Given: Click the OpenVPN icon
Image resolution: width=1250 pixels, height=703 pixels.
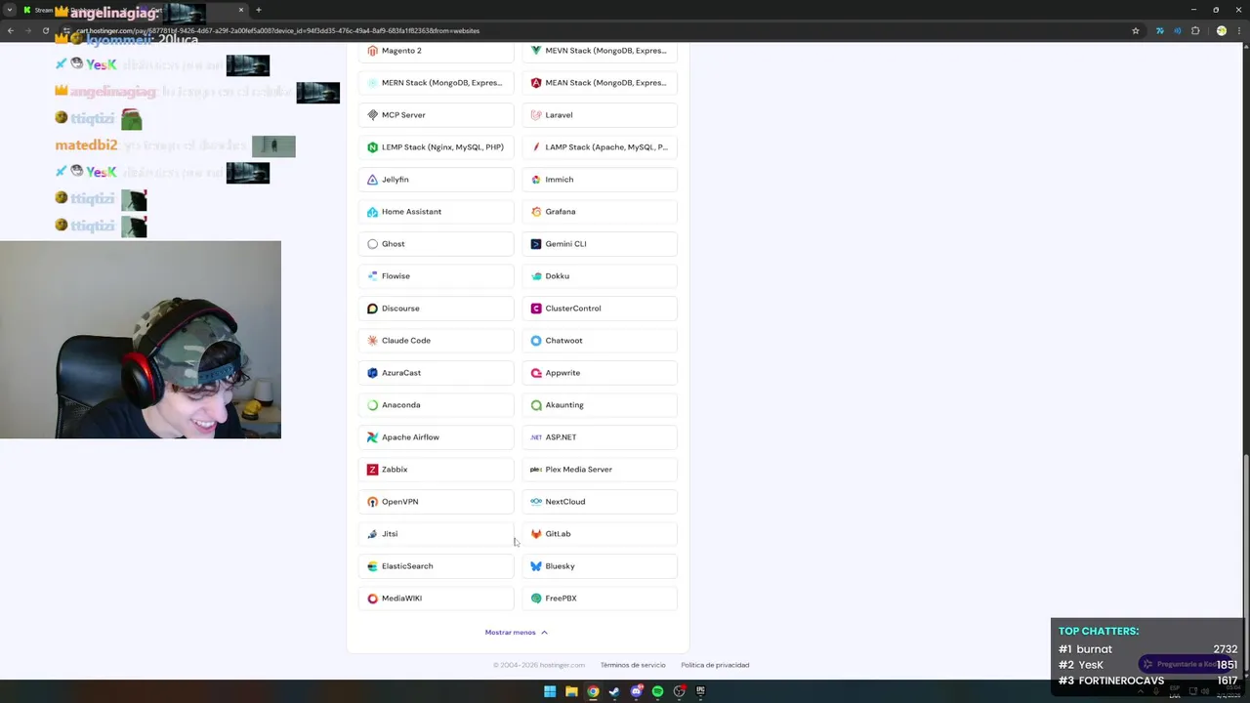Looking at the screenshot, I should [372, 502].
